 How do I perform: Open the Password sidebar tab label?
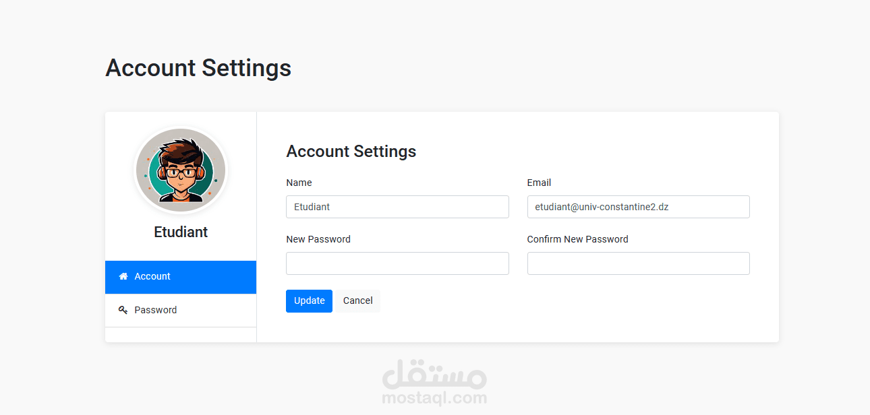click(x=156, y=310)
